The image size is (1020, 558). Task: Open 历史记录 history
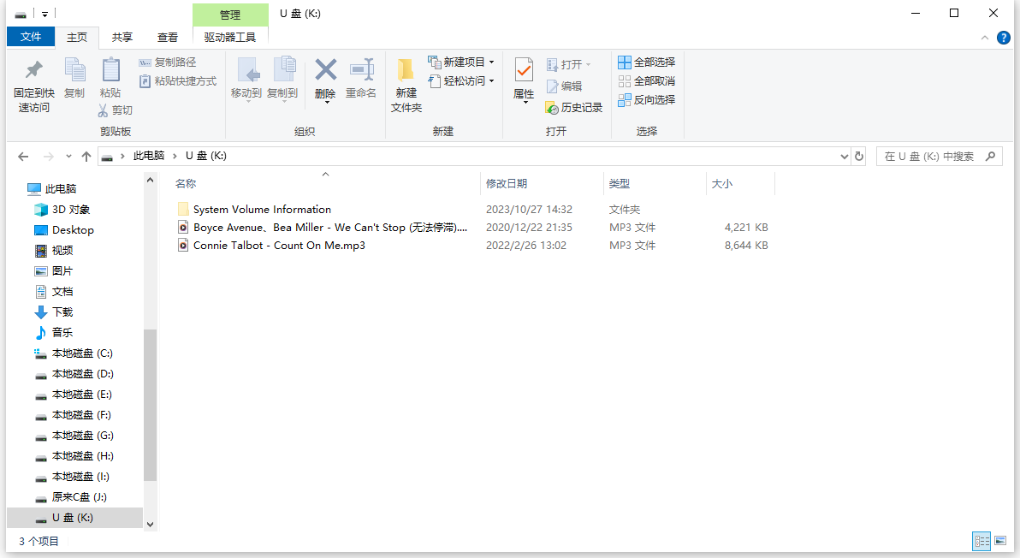pos(573,108)
